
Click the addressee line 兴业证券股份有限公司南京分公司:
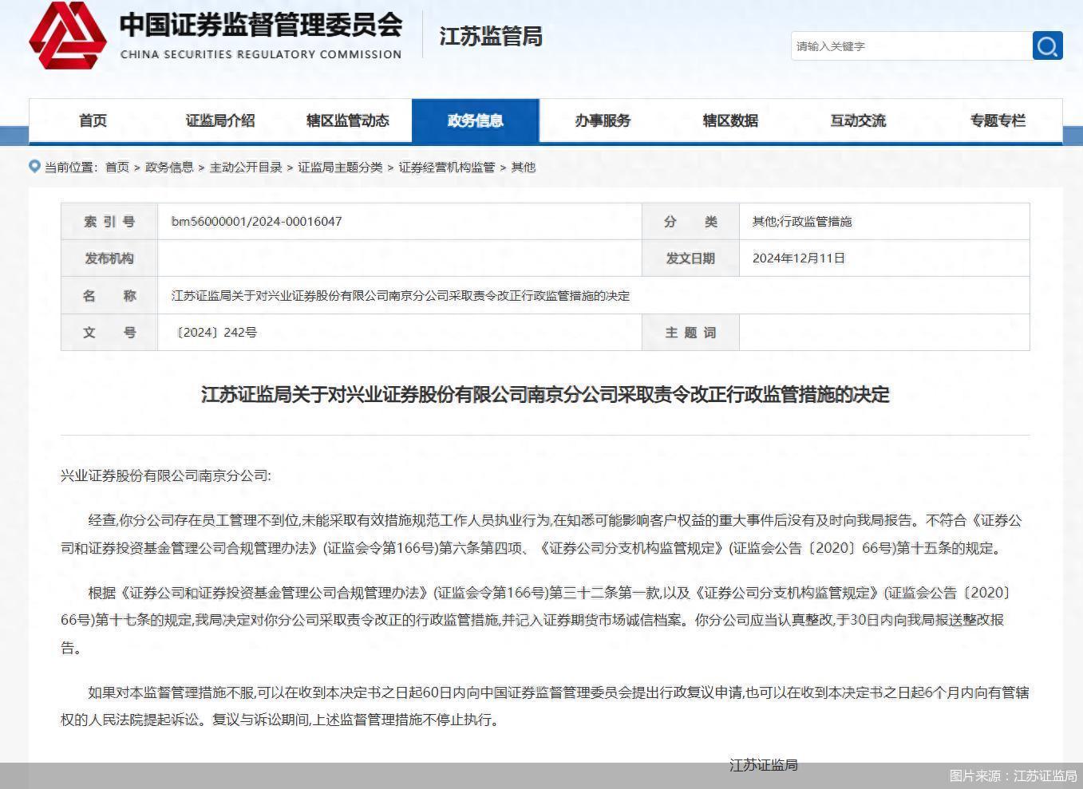(166, 475)
